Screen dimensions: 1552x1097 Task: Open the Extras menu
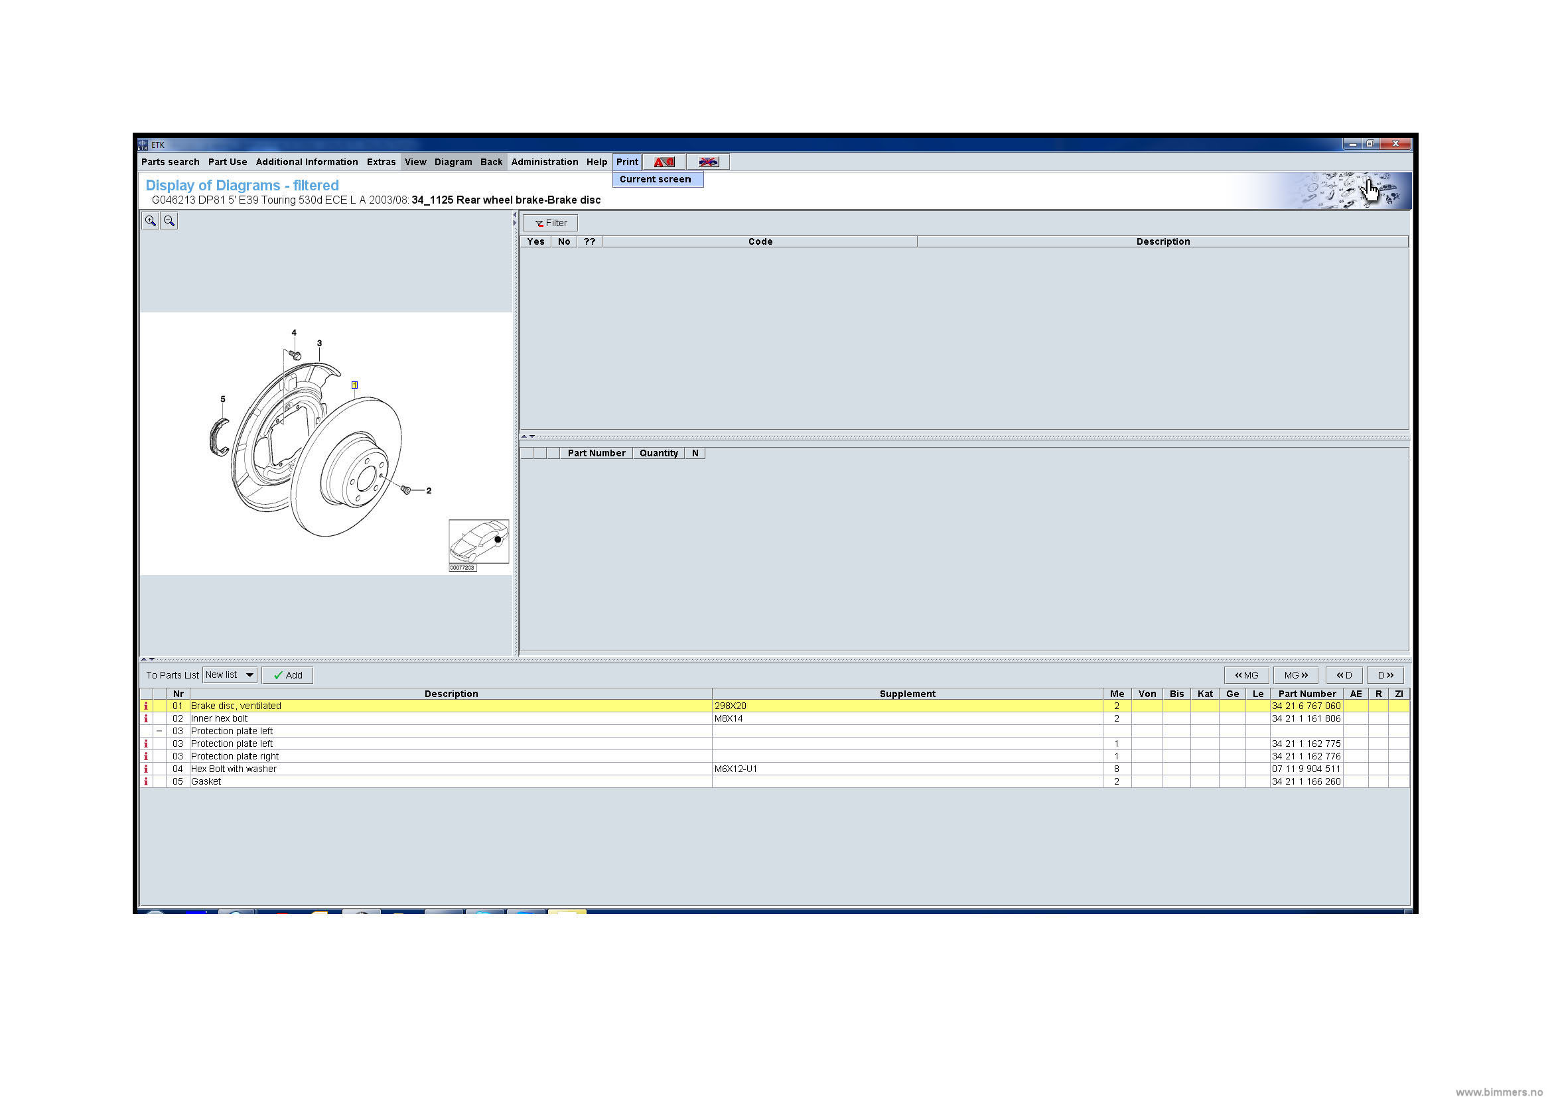click(x=382, y=162)
